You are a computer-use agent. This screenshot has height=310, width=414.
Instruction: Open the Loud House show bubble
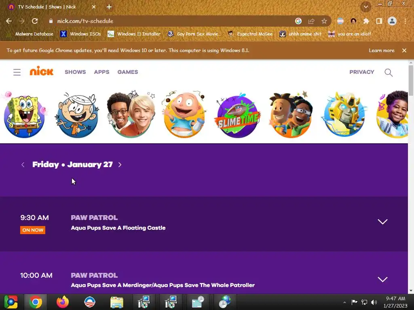77,115
